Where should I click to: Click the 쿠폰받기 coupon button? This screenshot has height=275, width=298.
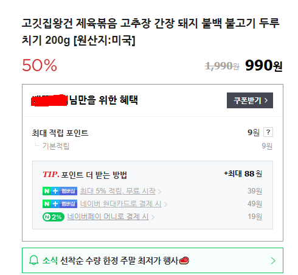tap(250, 100)
